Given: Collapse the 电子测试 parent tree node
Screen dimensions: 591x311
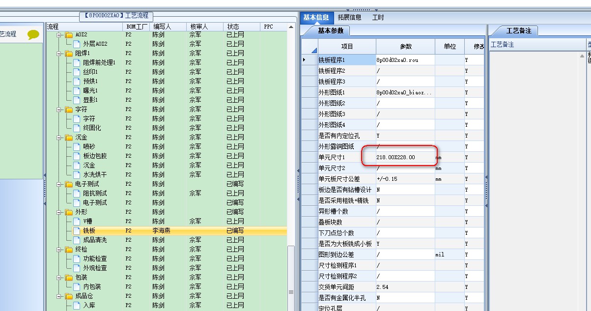Looking at the screenshot, I should click(59, 184).
